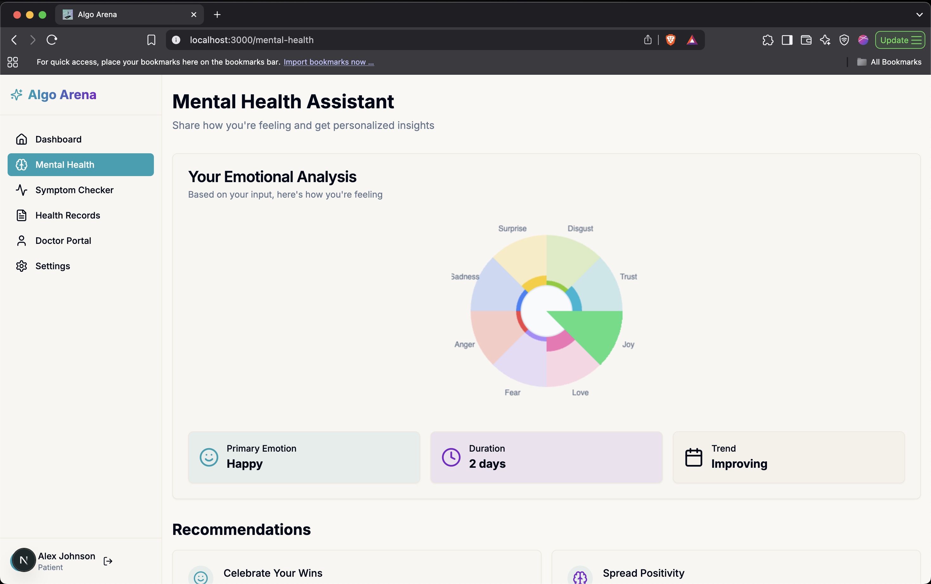Click the share icon in address bar

click(x=648, y=40)
